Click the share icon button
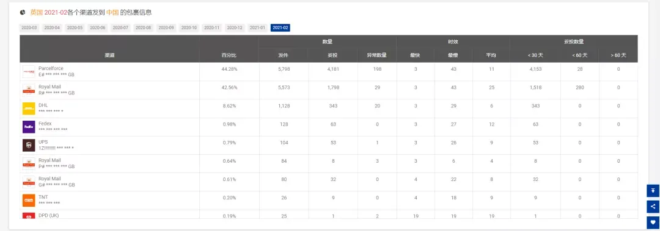 click(653, 206)
